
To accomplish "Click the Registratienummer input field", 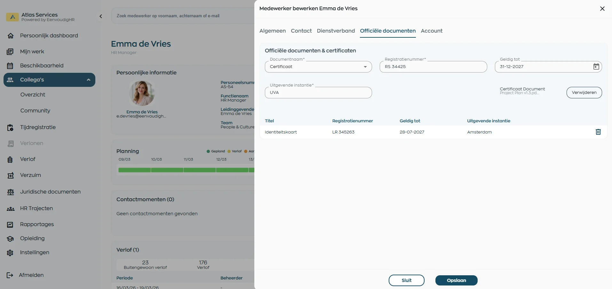I will 433,67.
